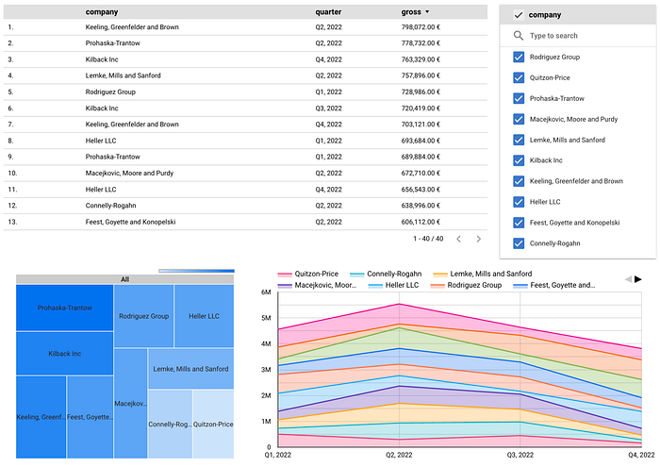
Task: Go to next table page arrow
Action: tap(479, 240)
